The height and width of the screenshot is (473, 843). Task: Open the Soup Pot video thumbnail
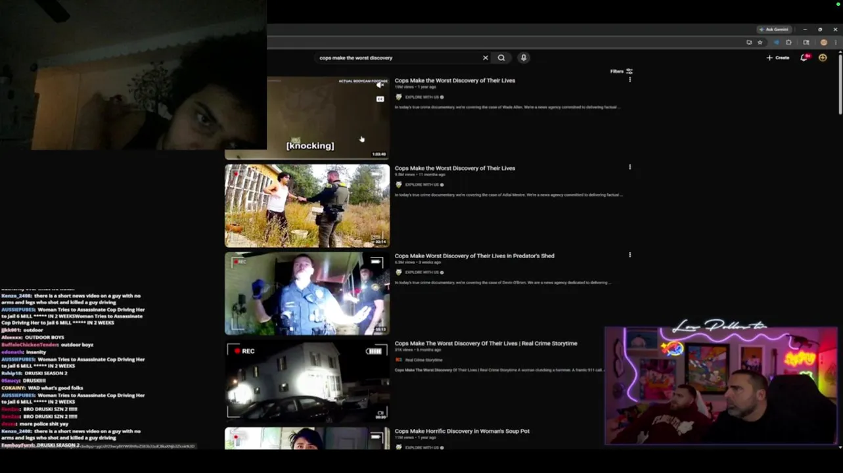(307, 438)
